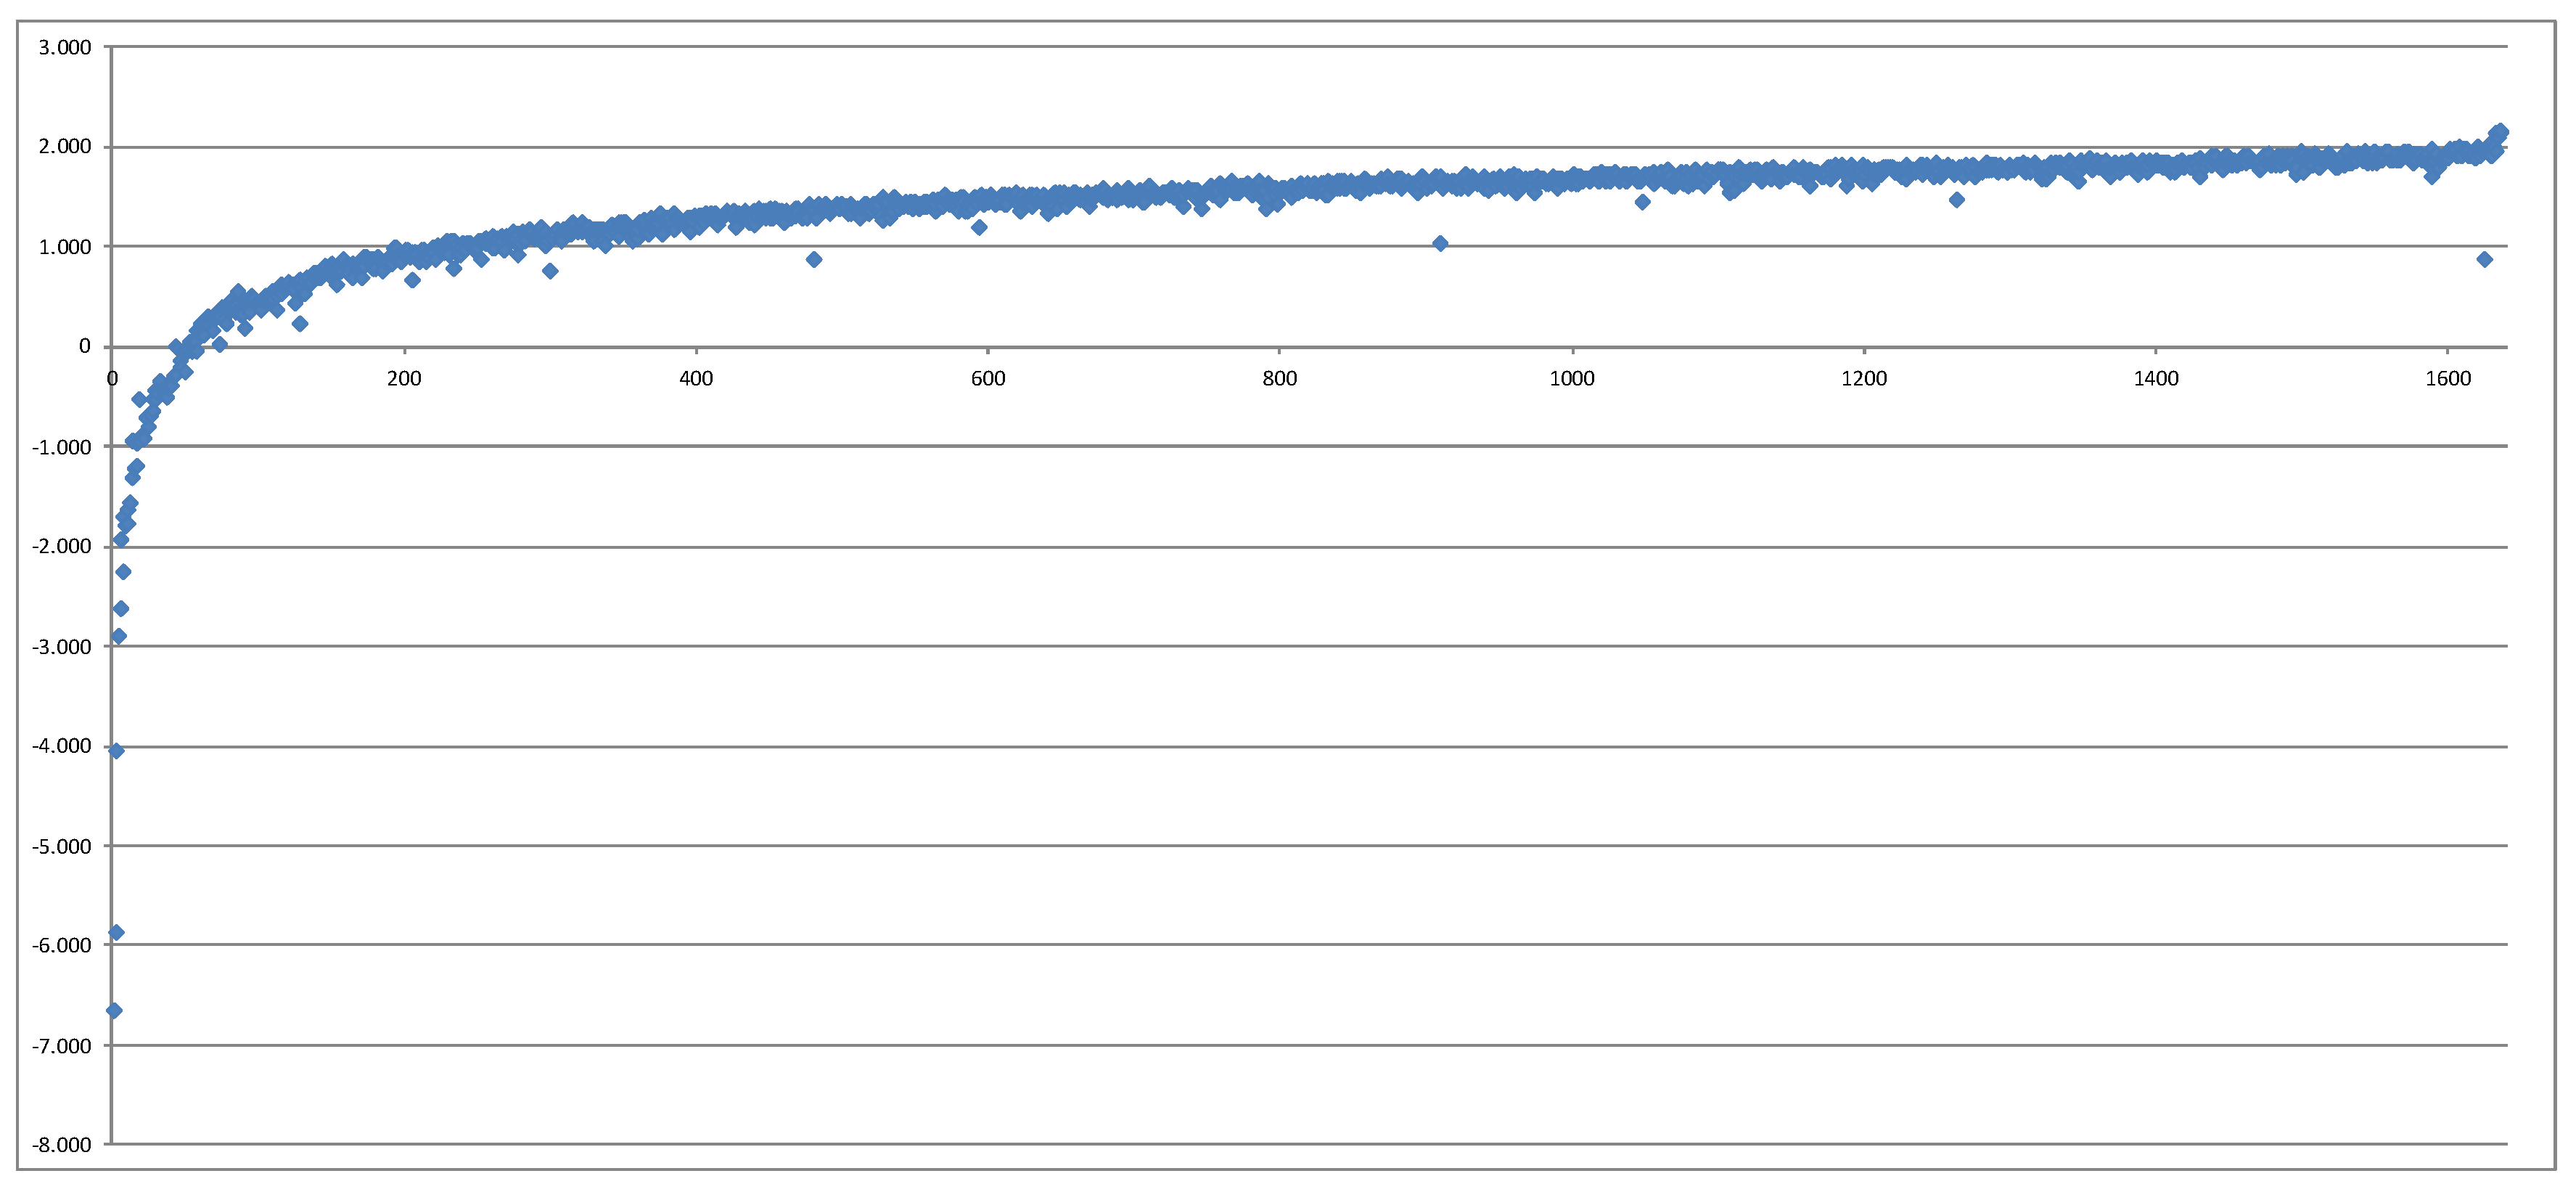
Task: Select the 200 horizontal axis label
Action: point(404,378)
